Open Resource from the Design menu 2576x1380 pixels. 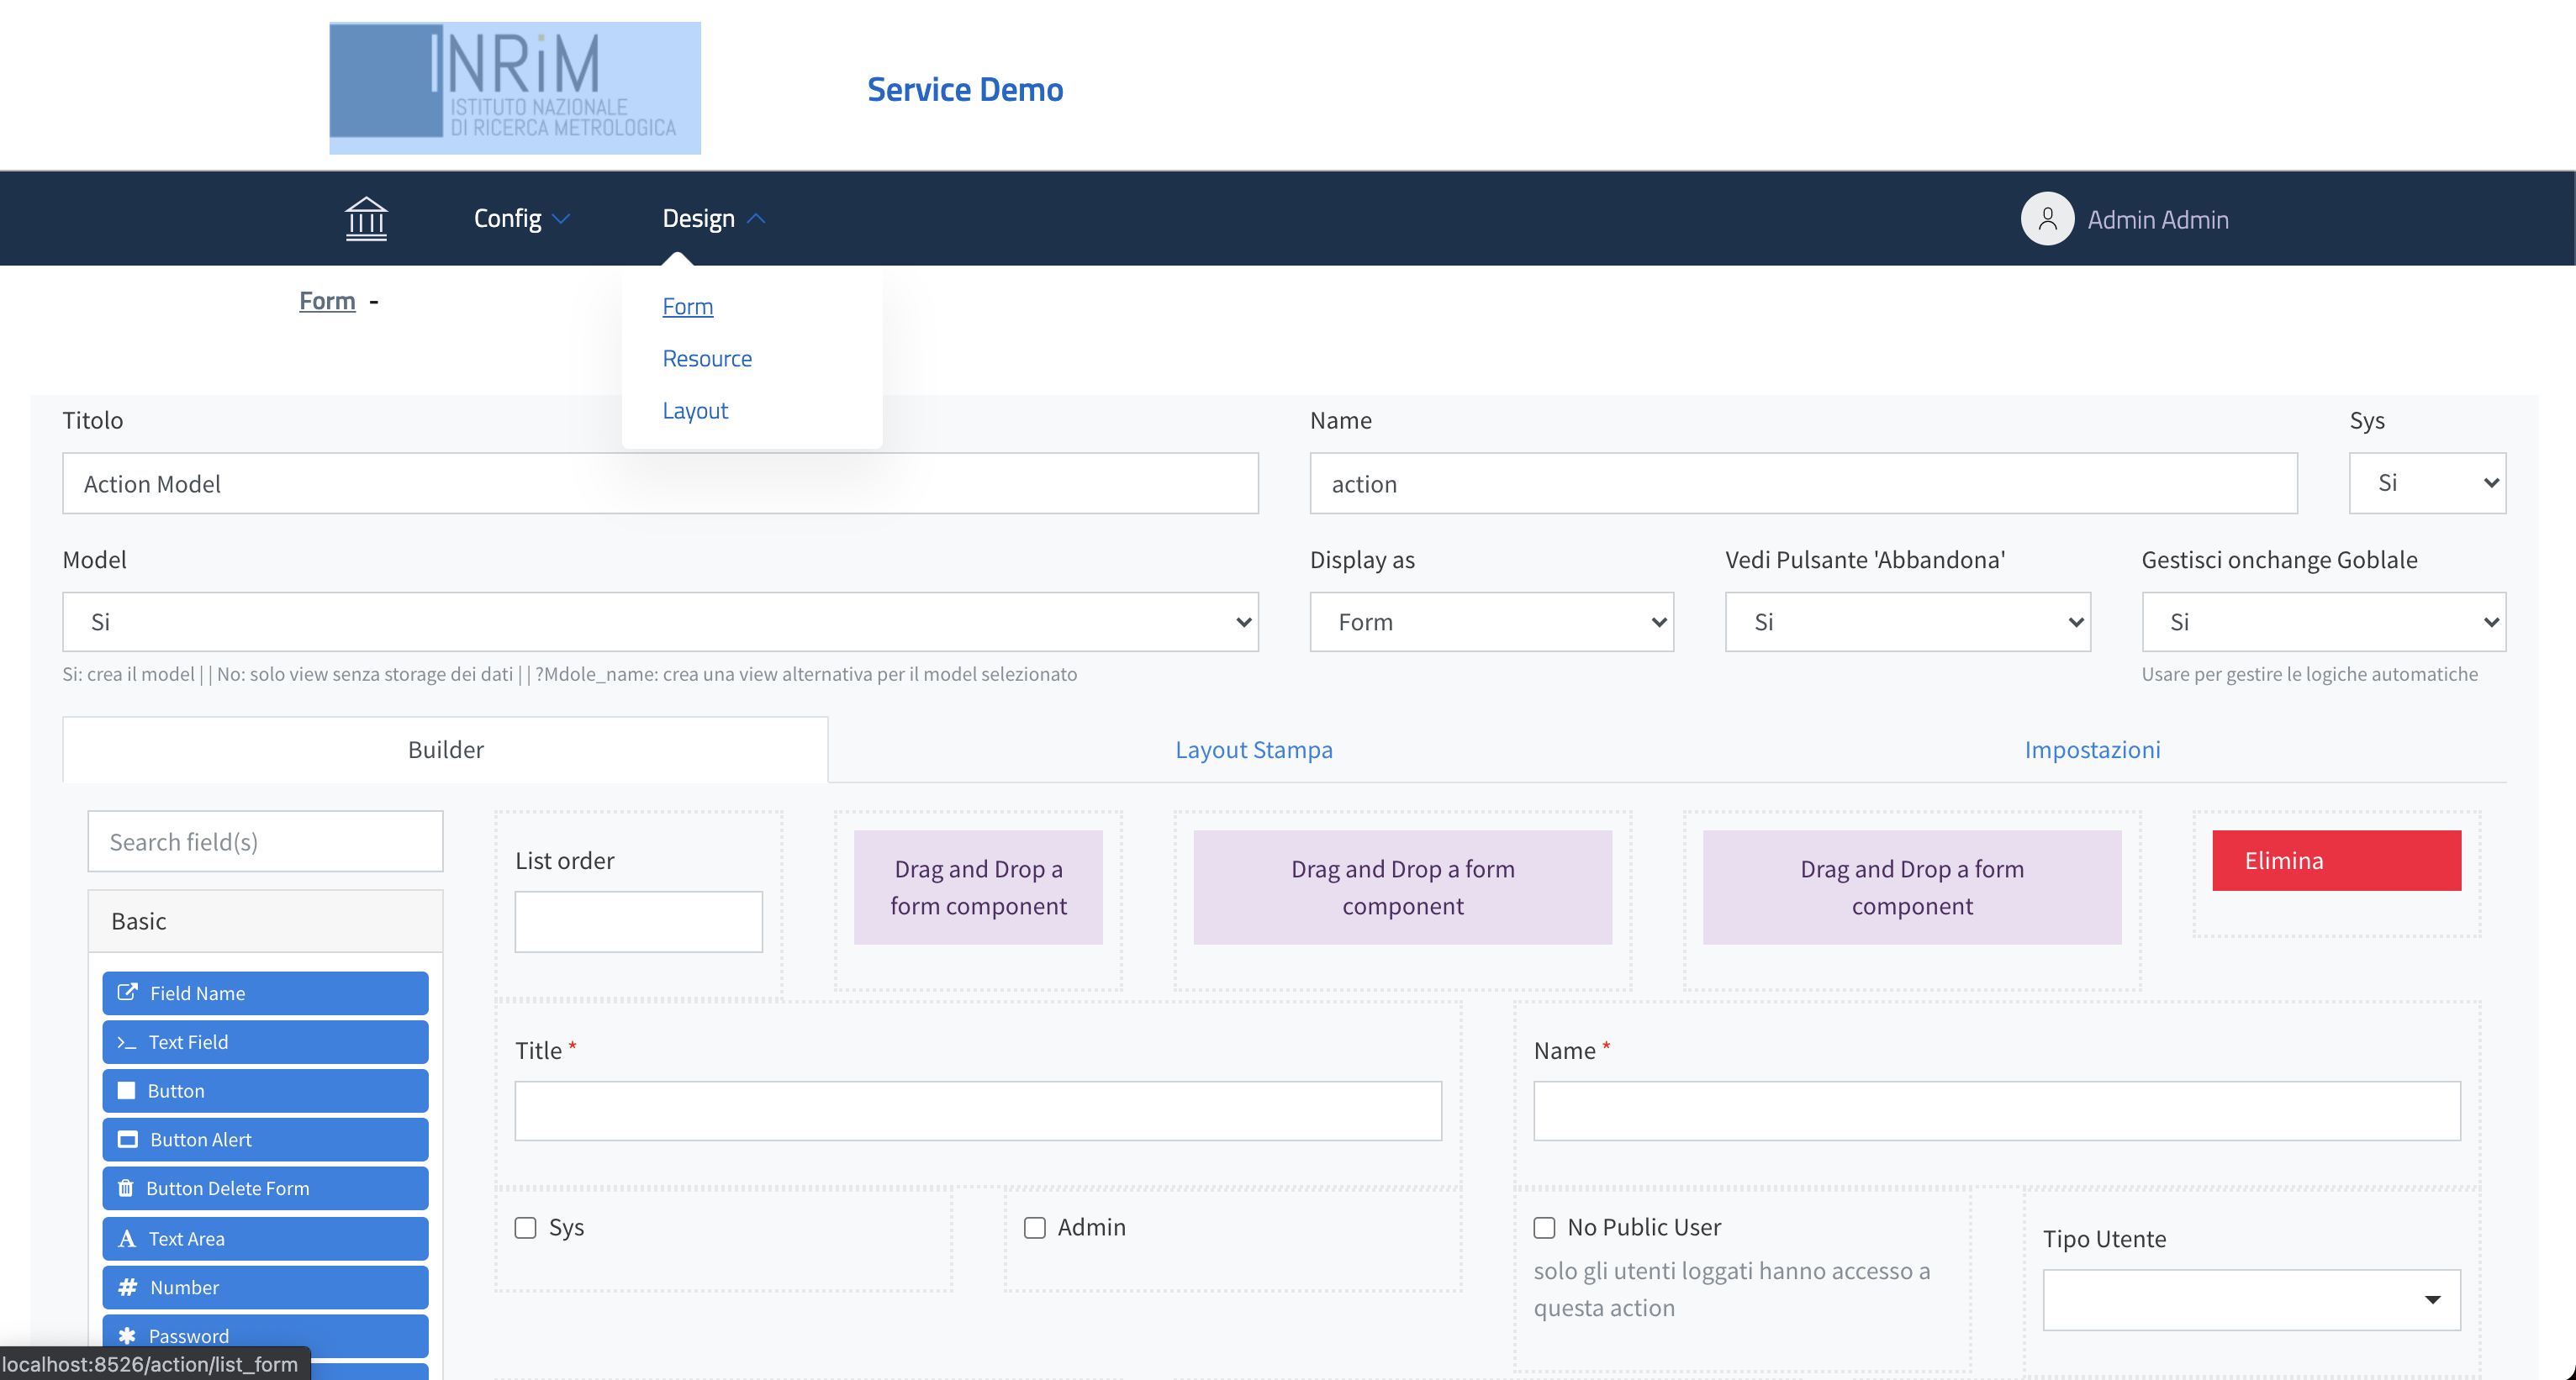point(706,358)
